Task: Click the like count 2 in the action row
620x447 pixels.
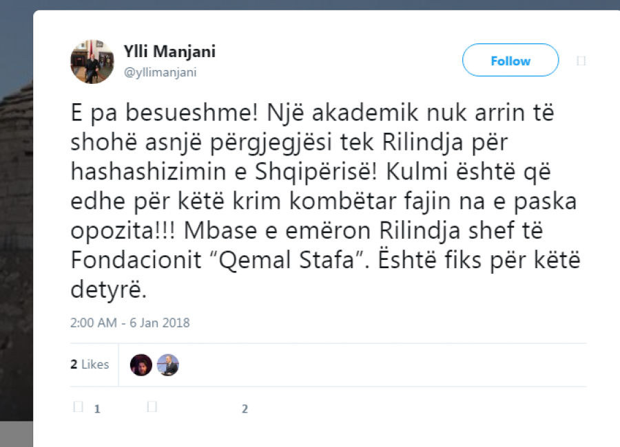Action: click(245, 408)
